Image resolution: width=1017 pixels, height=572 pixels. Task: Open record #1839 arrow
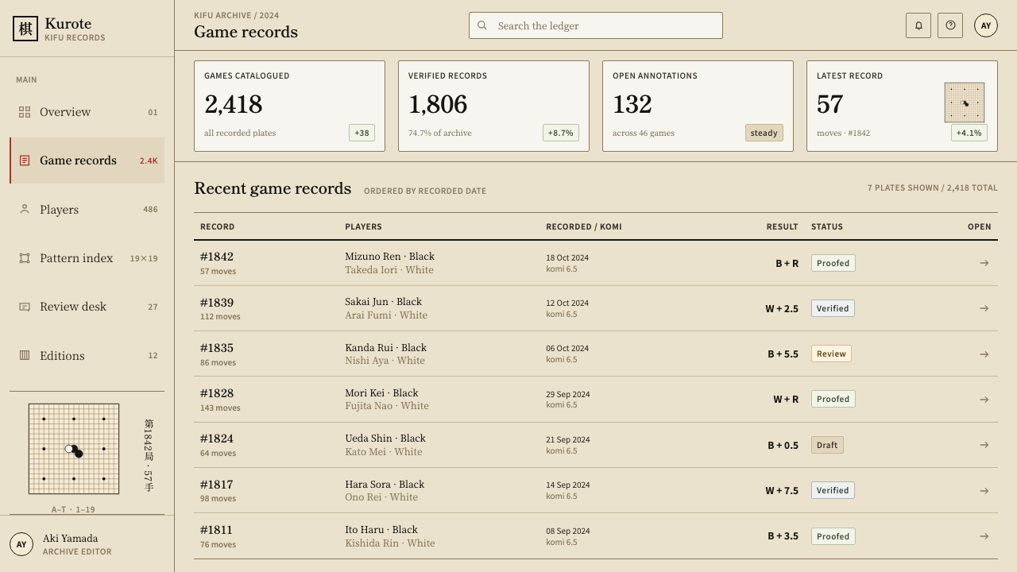pos(984,308)
